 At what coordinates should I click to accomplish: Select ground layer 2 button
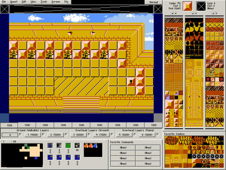[55, 135]
